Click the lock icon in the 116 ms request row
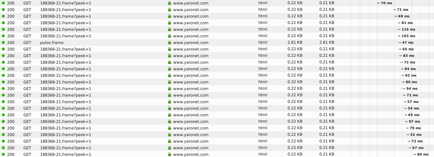Screen dimensions: 434x157 (x=170, y=29)
